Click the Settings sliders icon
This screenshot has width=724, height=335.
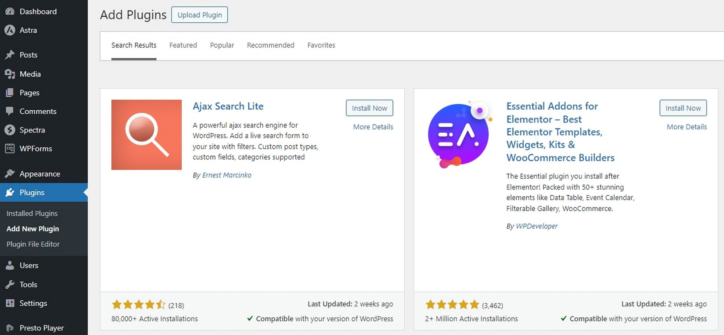(x=10, y=303)
